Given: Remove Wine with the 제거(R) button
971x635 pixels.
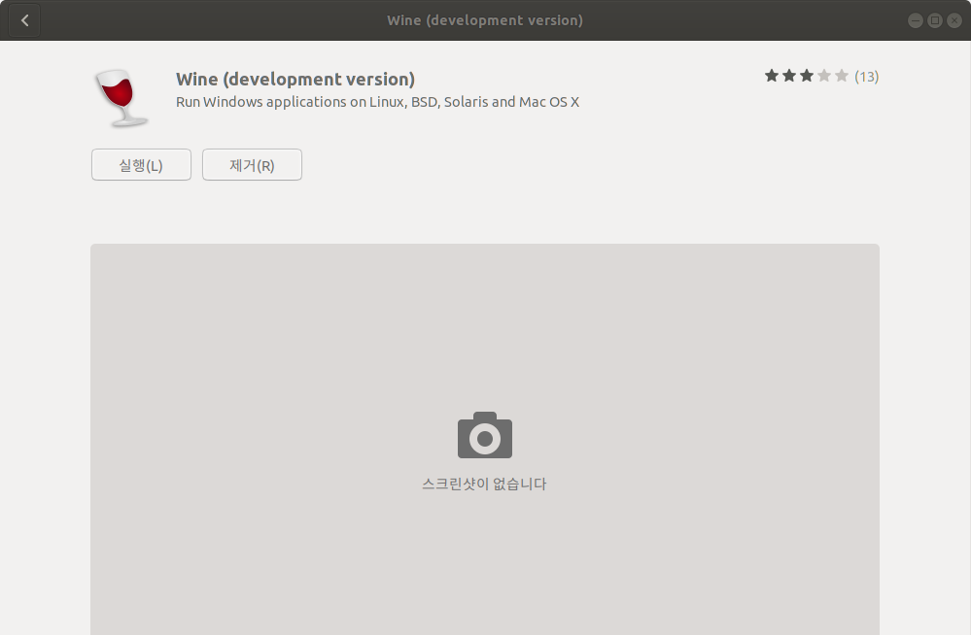Looking at the screenshot, I should click(x=252, y=165).
